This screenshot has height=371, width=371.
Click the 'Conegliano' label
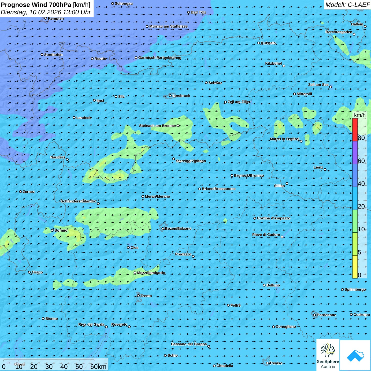click(x=286, y=326)
